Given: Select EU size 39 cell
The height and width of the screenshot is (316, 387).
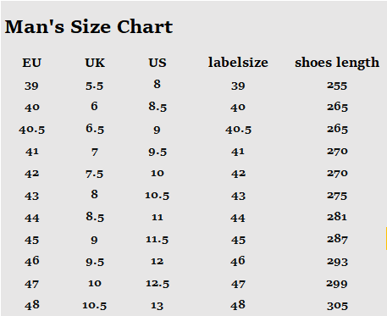Looking at the screenshot, I should [31, 86].
